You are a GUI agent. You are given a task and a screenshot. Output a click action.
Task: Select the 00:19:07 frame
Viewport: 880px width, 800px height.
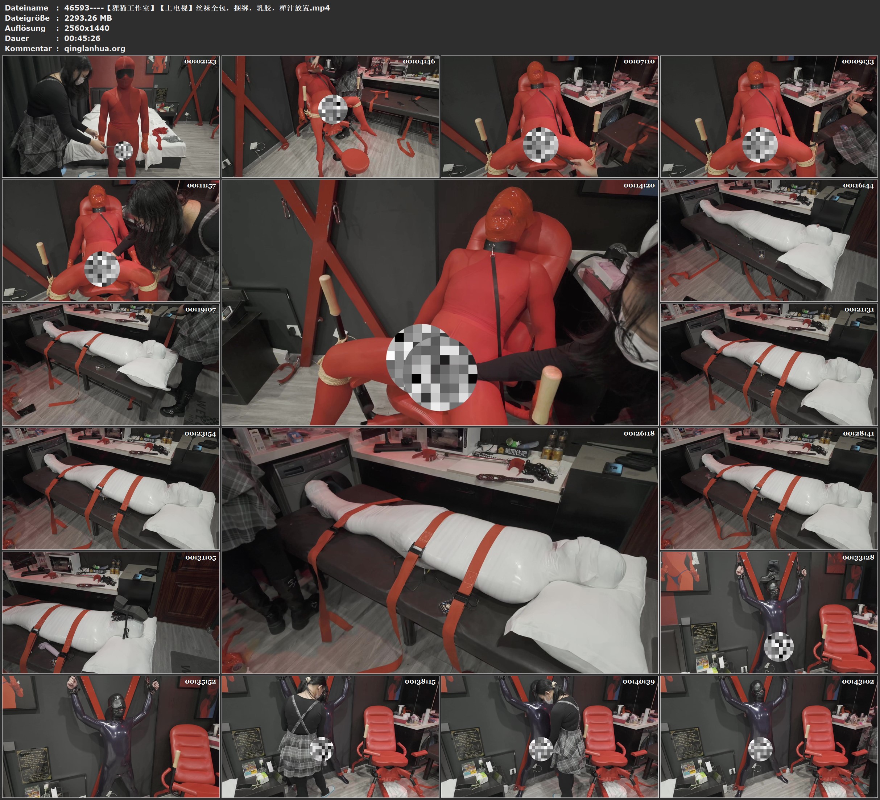point(111,364)
